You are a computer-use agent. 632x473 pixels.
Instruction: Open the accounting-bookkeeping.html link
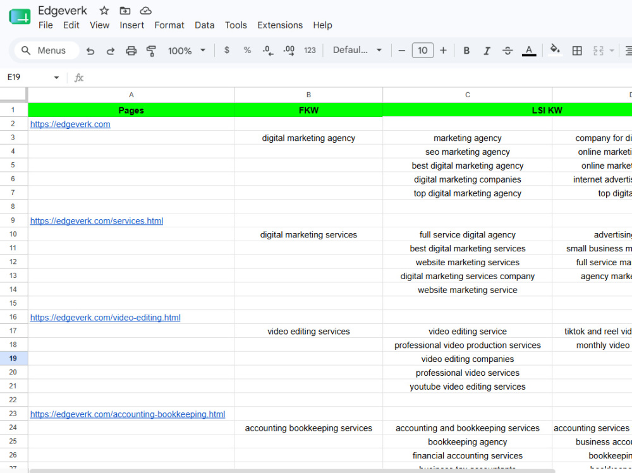click(128, 414)
